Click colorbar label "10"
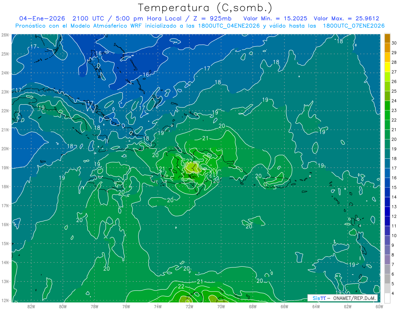Image resolution: width=403 pixels, height=311 pixels. (x=394, y=236)
